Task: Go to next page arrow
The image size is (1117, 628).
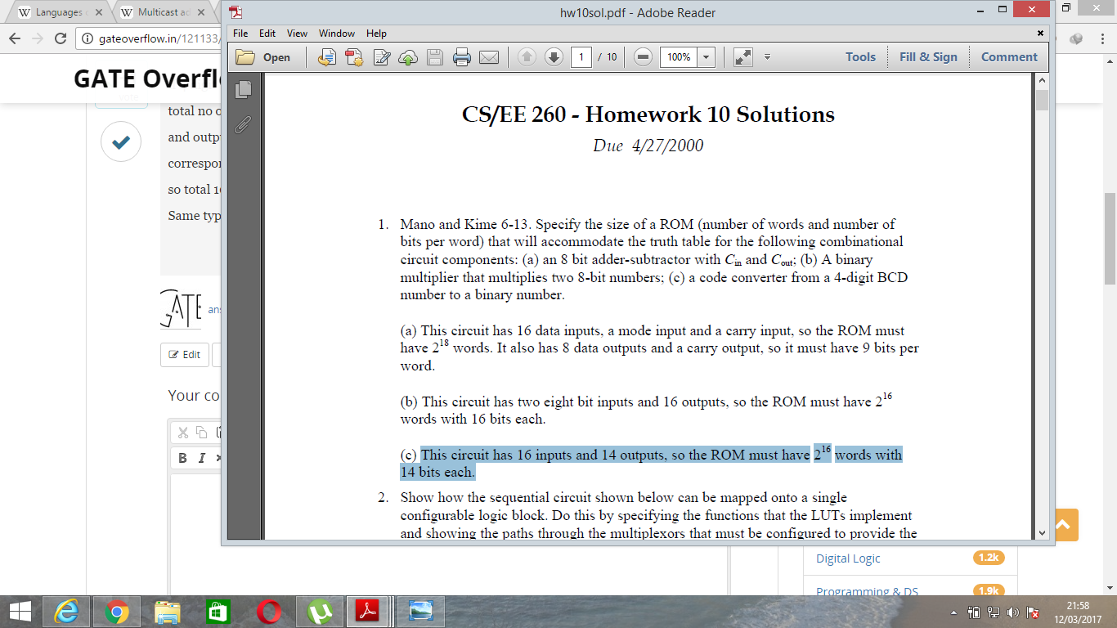Action: click(x=554, y=57)
